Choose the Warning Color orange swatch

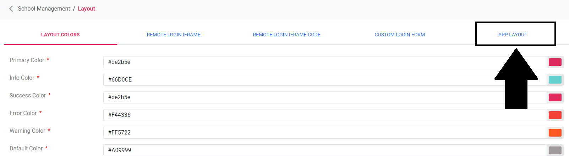coord(555,133)
